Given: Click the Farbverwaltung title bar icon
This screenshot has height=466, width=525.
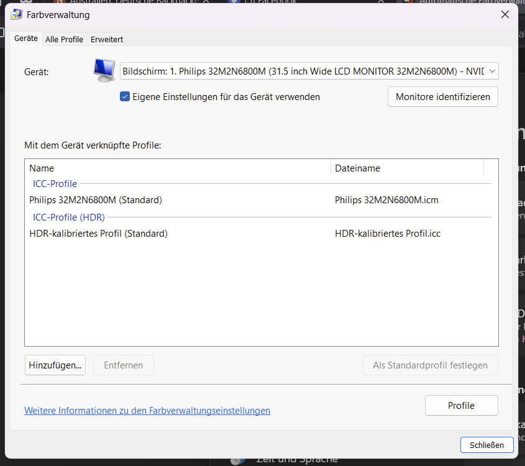Looking at the screenshot, I should (16, 15).
